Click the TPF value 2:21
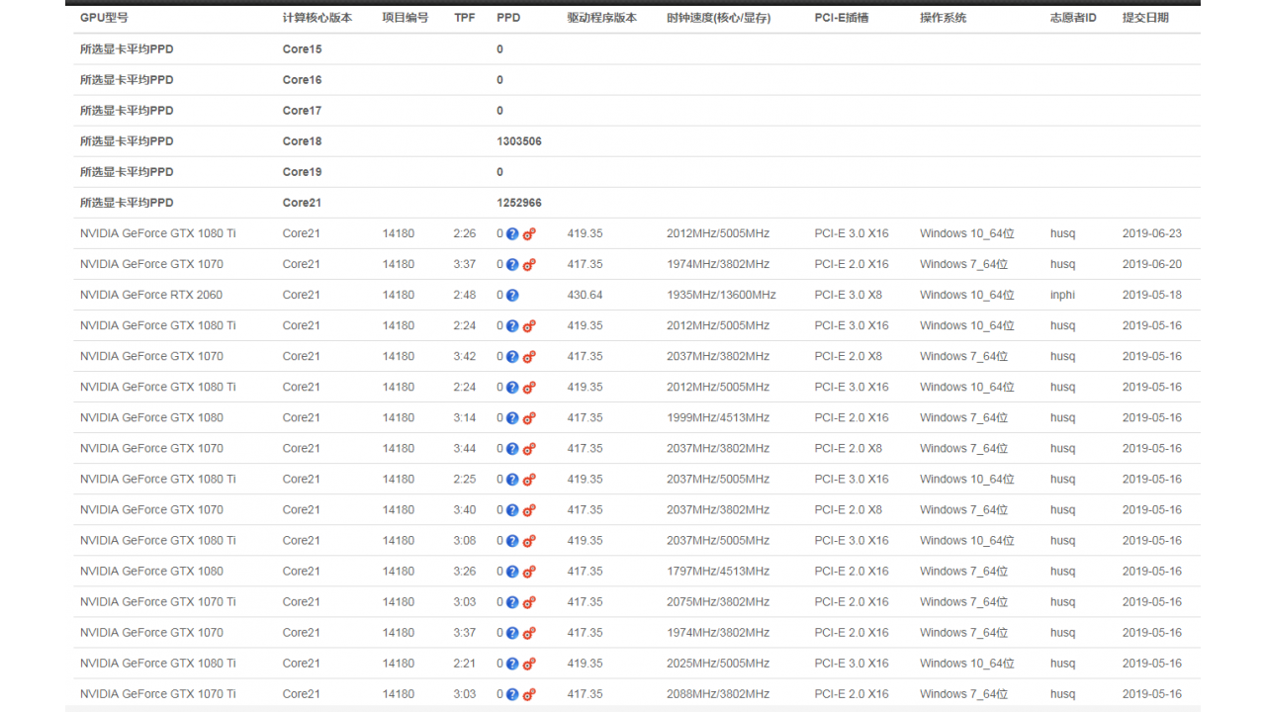The image size is (1266, 712). [x=465, y=663]
